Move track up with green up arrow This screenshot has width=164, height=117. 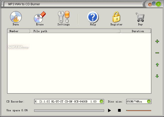click(157, 65)
